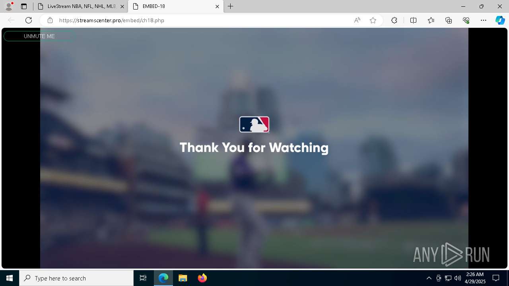Click the taskbar search box
509x286 pixels.
pos(76,278)
